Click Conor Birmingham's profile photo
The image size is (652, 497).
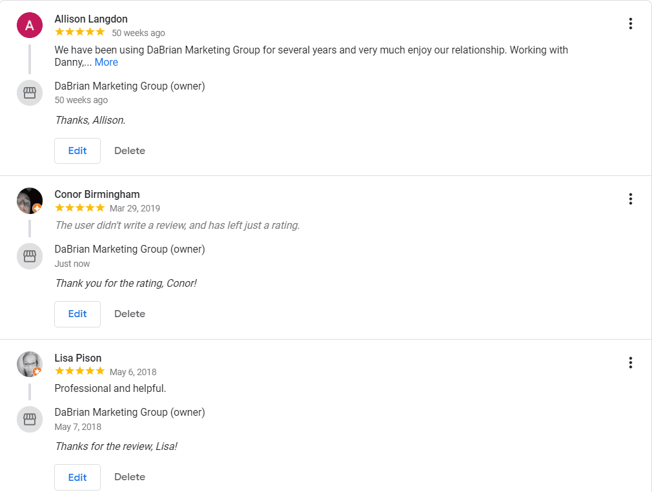30,200
